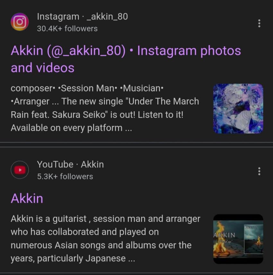This screenshot has width=273, height=275.
Task: Click the Available on every platform text
Action: [71, 128]
